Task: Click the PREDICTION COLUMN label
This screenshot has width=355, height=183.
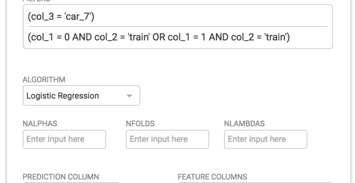Action: pos(61,177)
